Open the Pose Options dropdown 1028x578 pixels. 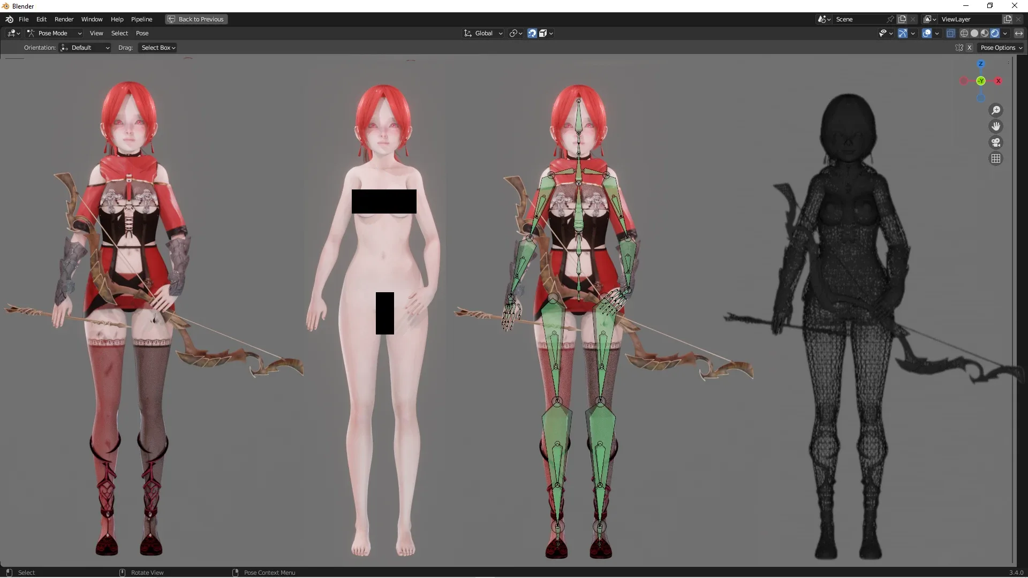pyautogui.click(x=1001, y=48)
